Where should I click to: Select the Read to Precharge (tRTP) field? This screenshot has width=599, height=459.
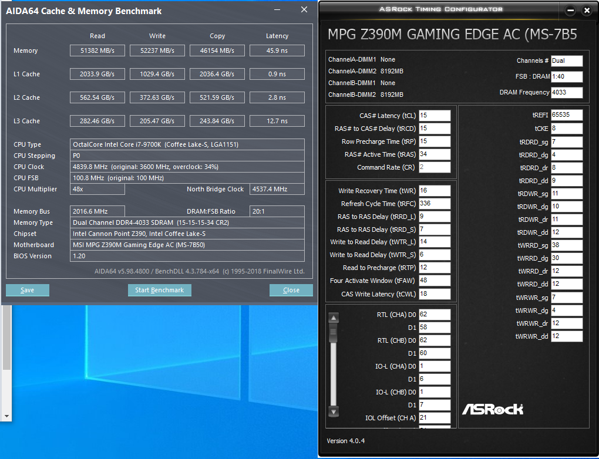(x=435, y=268)
